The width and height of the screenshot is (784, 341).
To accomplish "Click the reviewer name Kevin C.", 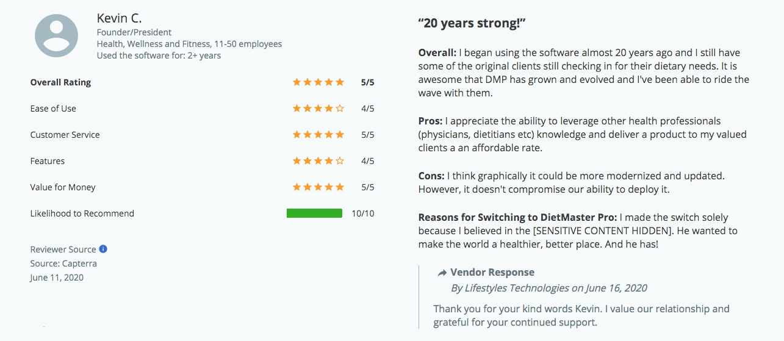I will click(119, 18).
